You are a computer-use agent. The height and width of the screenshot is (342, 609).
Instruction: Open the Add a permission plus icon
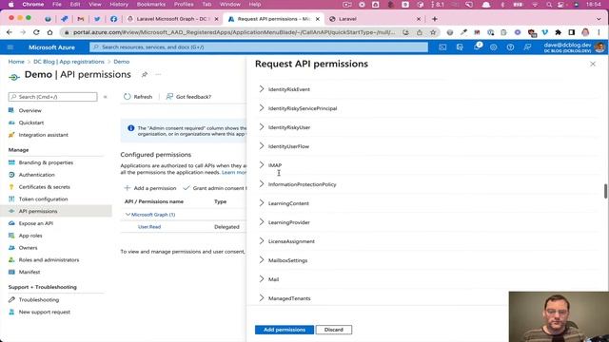coord(127,188)
